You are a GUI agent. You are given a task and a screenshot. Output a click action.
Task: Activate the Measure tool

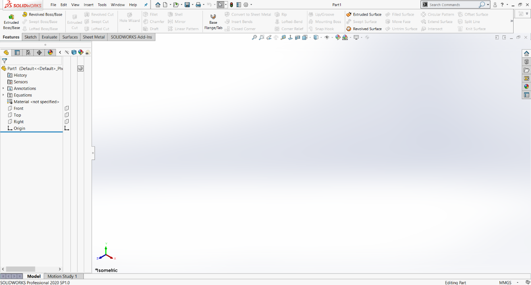pos(283,37)
